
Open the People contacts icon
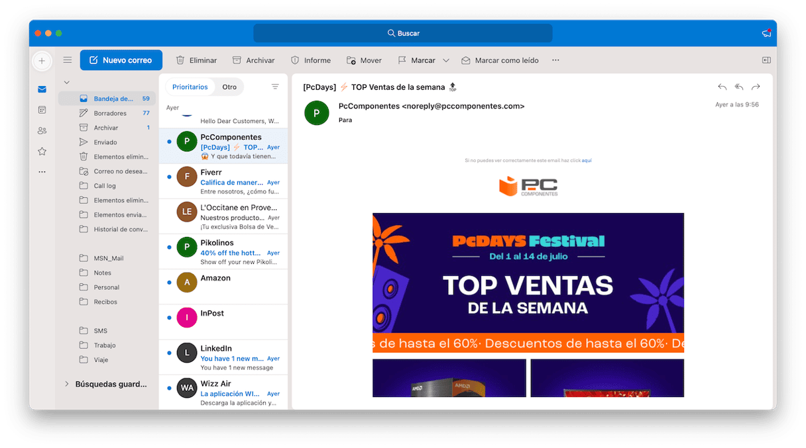[x=42, y=130]
